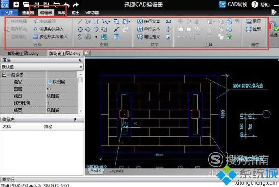Screen dimensions: 279x187
Task: Click 单行文本 button
Action: [x=149, y=29]
